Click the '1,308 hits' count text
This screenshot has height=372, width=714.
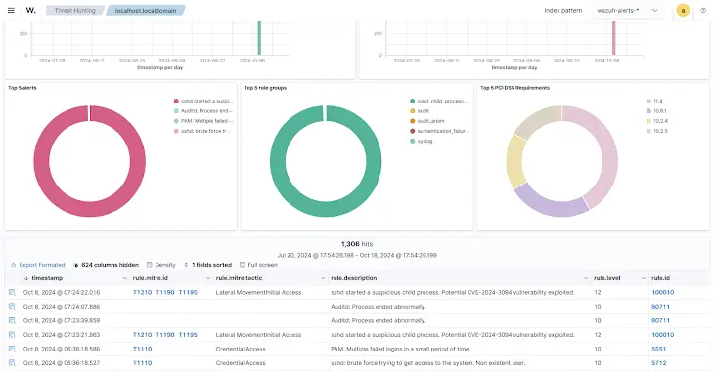357,244
